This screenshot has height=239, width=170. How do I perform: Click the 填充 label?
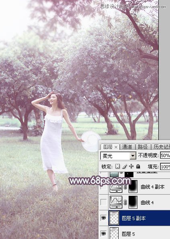tap(153, 167)
